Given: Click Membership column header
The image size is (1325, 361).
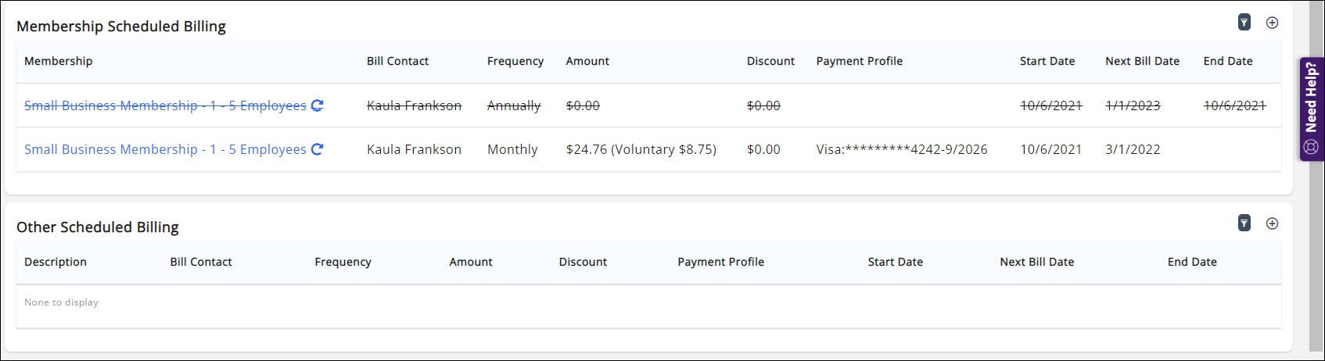Looking at the screenshot, I should [x=58, y=61].
